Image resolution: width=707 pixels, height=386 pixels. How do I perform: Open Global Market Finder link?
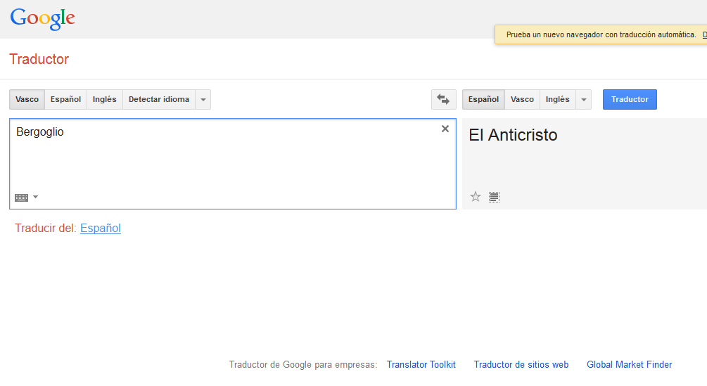click(x=629, y=364)
